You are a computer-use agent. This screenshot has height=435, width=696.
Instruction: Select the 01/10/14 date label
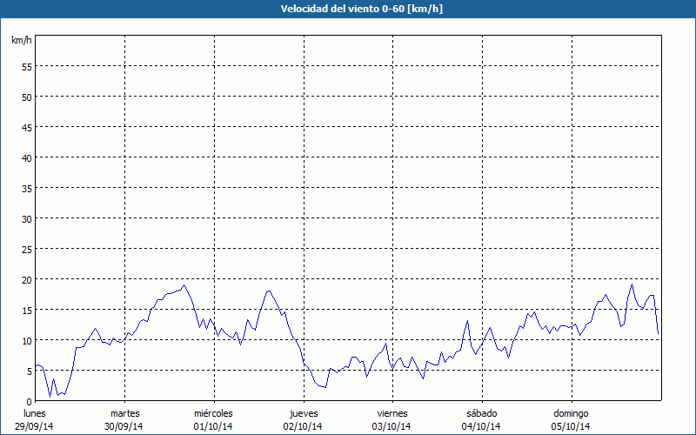pos(214,425)
